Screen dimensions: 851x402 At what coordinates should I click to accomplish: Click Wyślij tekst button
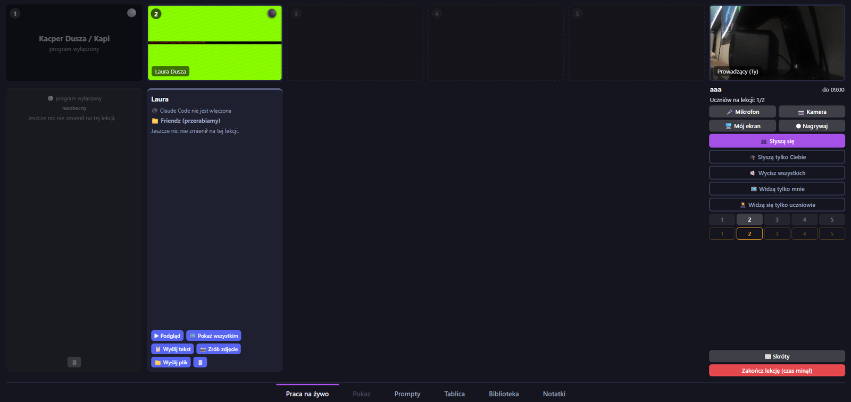[172, 349]
